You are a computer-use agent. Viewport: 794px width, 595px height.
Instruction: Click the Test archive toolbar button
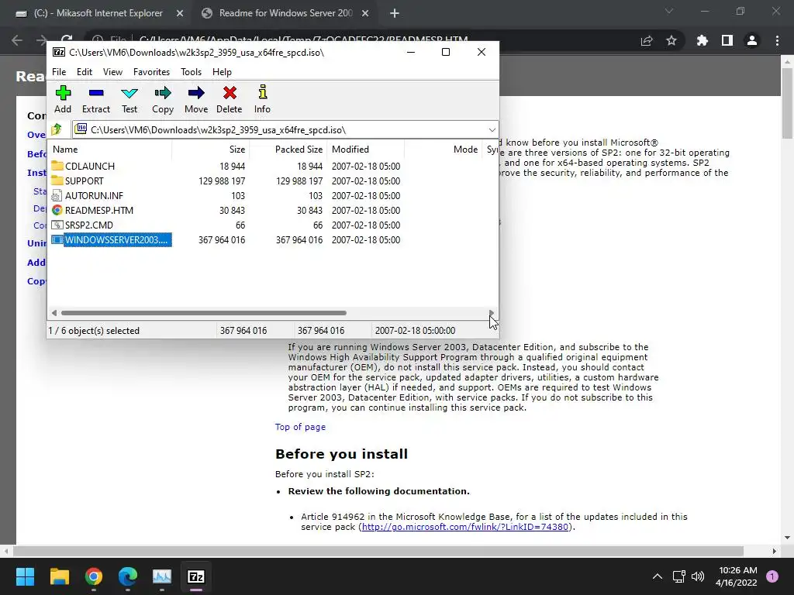click(129, 100)
